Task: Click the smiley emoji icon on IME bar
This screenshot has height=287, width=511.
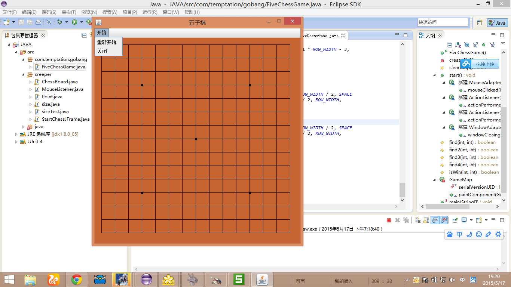Action: pos(479,234)
